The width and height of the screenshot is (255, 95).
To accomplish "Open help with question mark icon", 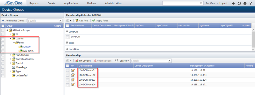I will (251, 3).
